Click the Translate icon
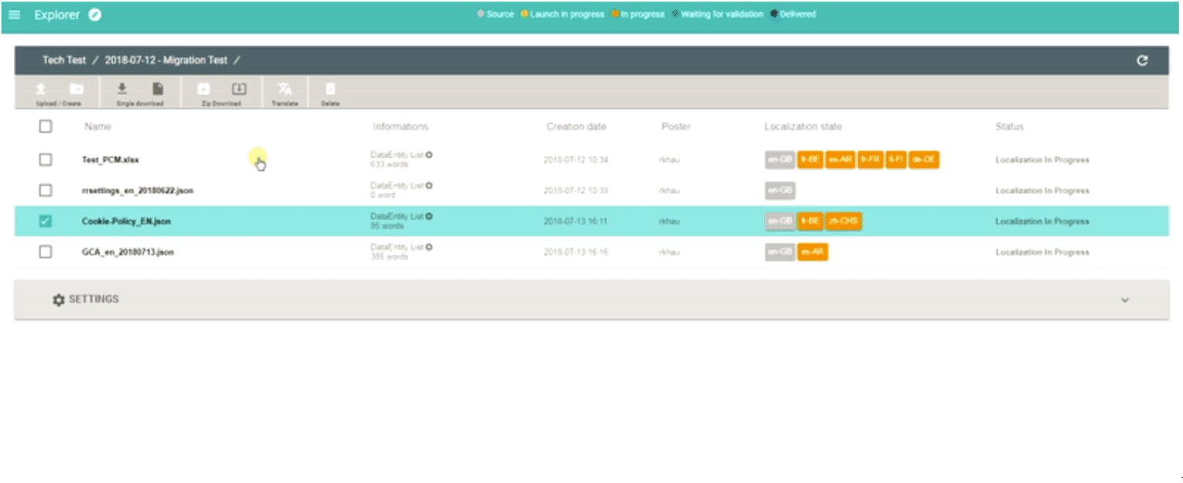The height and width of the screenshot is (483, 1183). coord(285,89)
